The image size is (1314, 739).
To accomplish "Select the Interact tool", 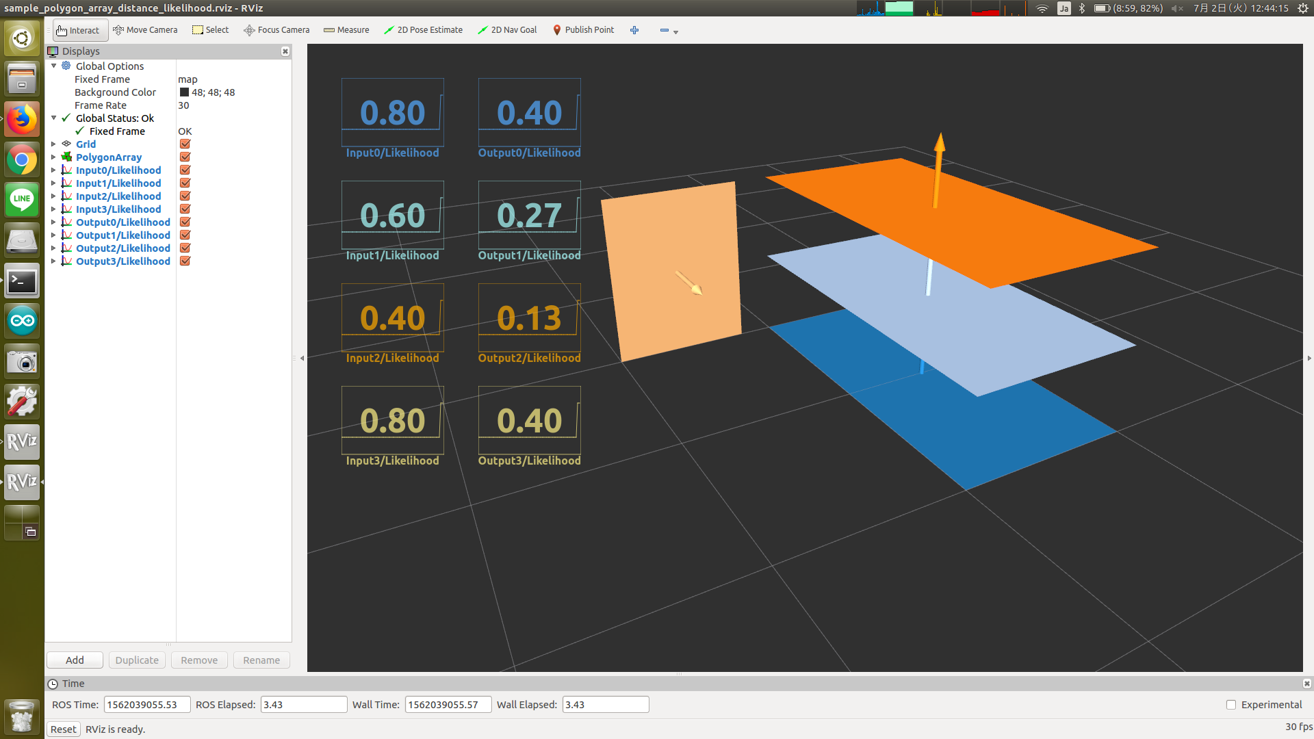I will 79,30.
